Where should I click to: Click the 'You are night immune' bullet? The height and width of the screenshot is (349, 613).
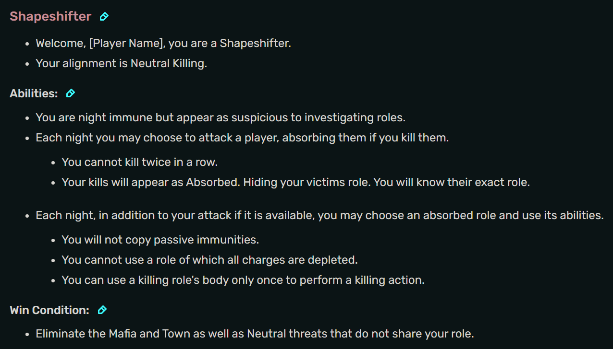click(221, 117)
